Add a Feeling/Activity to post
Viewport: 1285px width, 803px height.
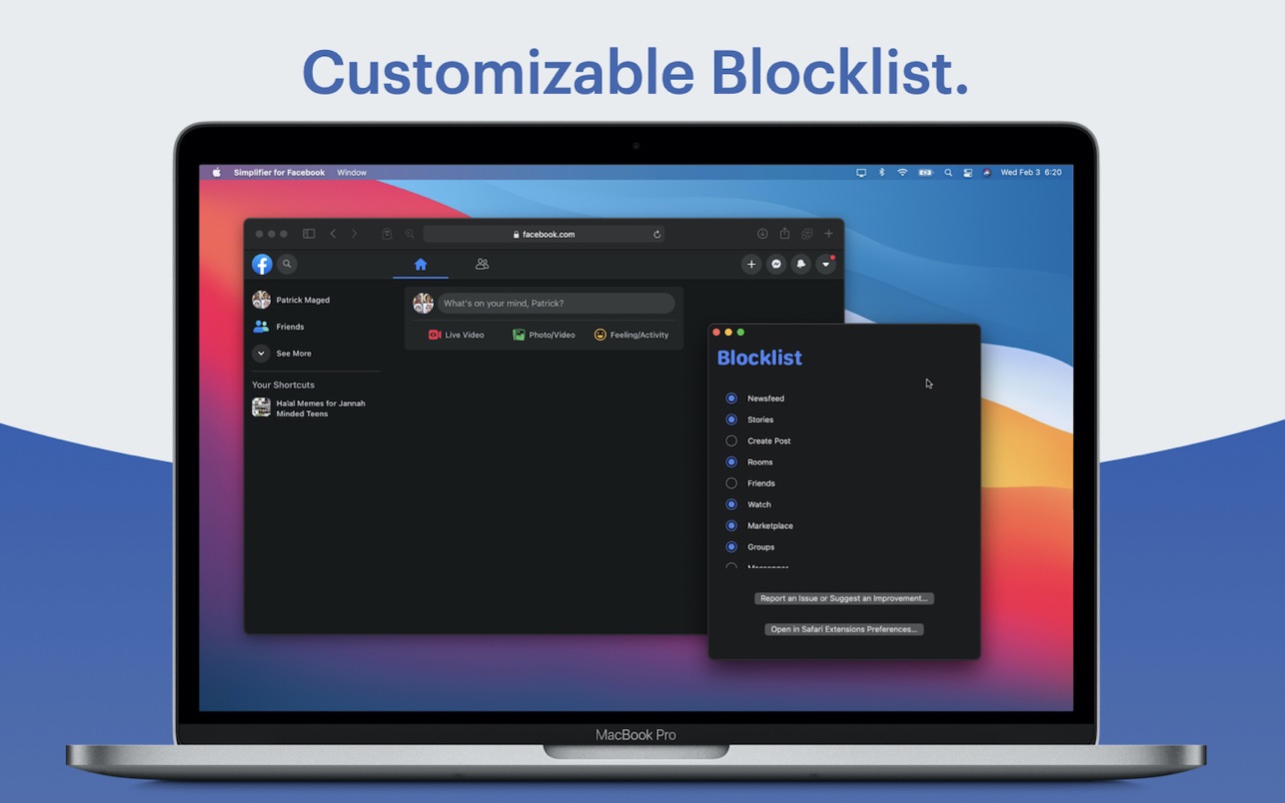click(x=632, y=335)
